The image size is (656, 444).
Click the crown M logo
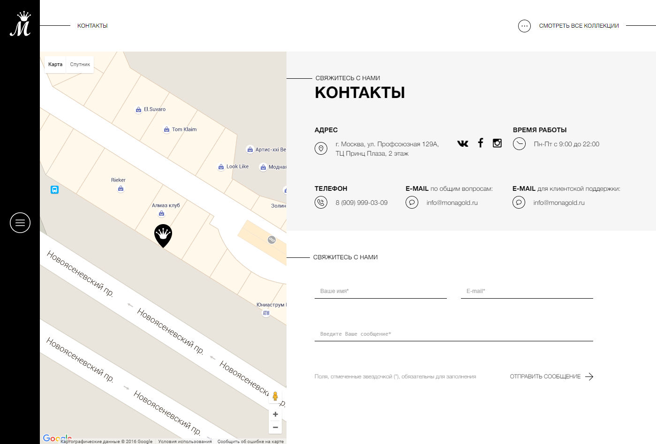[x=20, y=24]
